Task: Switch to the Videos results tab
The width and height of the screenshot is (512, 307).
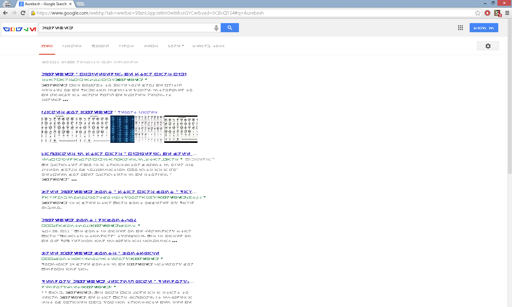Action: click(126, 46)
